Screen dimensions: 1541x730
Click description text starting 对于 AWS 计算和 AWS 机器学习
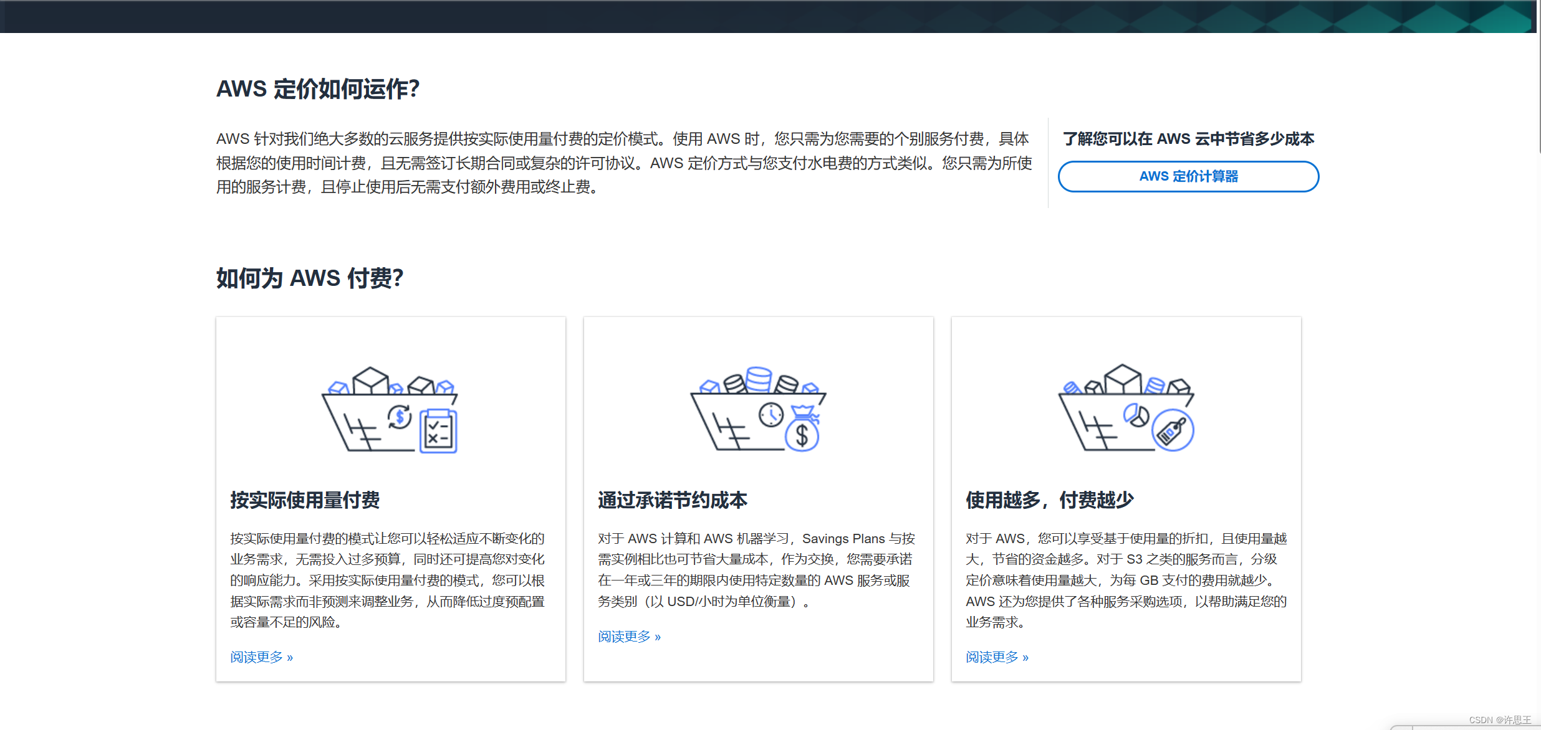coord(757,570)
